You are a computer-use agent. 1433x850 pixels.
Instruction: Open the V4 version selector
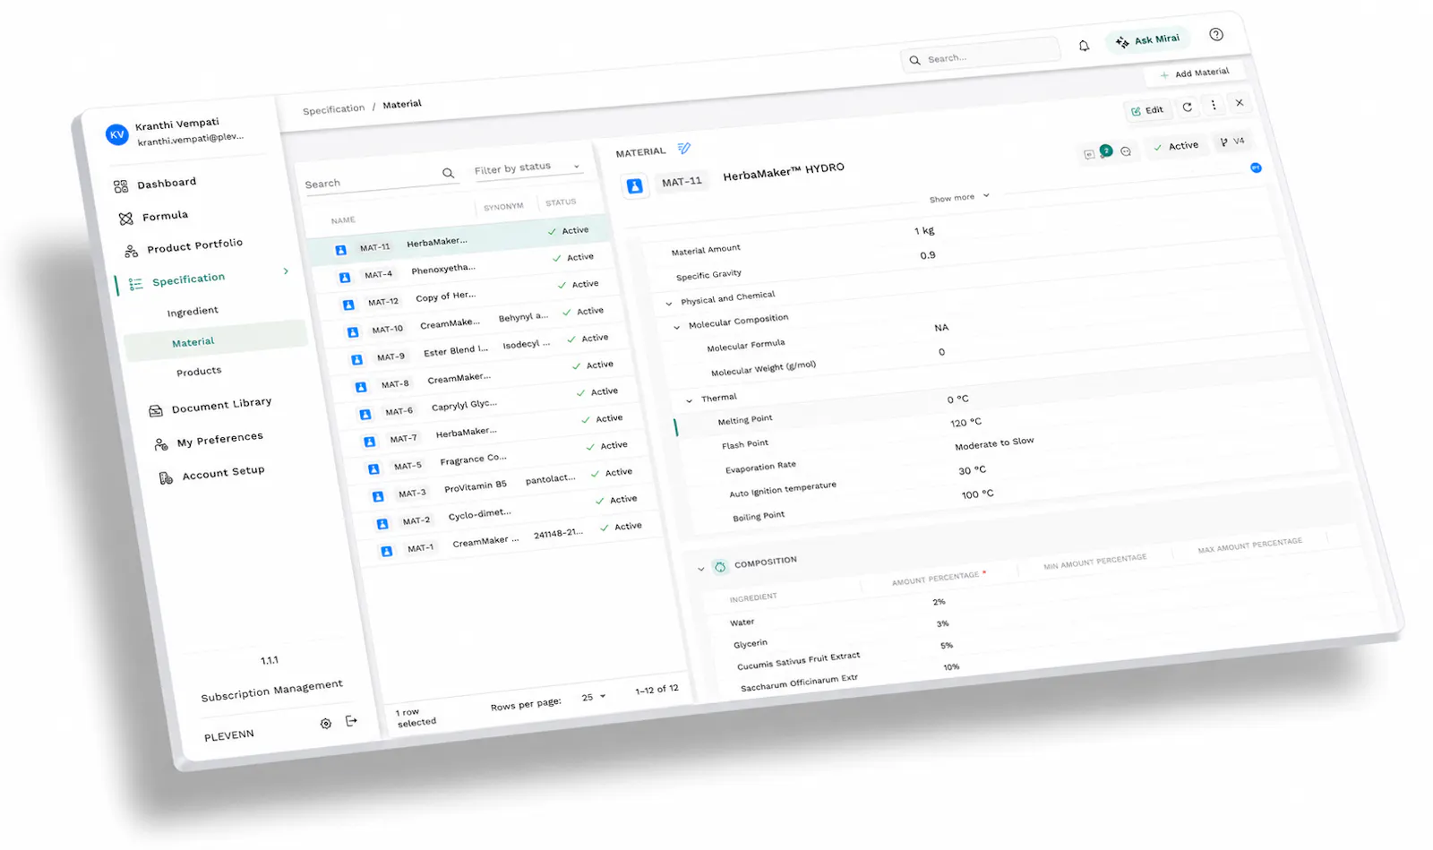pos(1232,142)
